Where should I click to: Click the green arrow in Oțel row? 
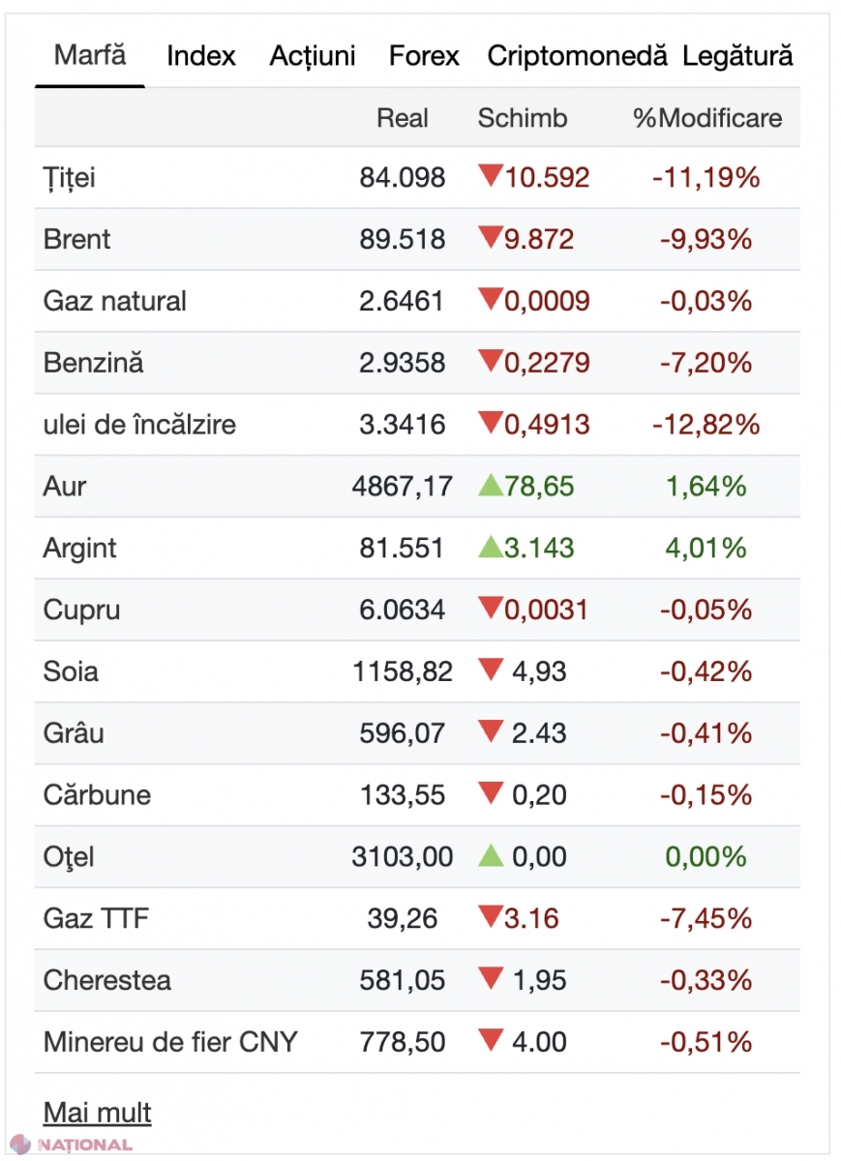(491, 855)
